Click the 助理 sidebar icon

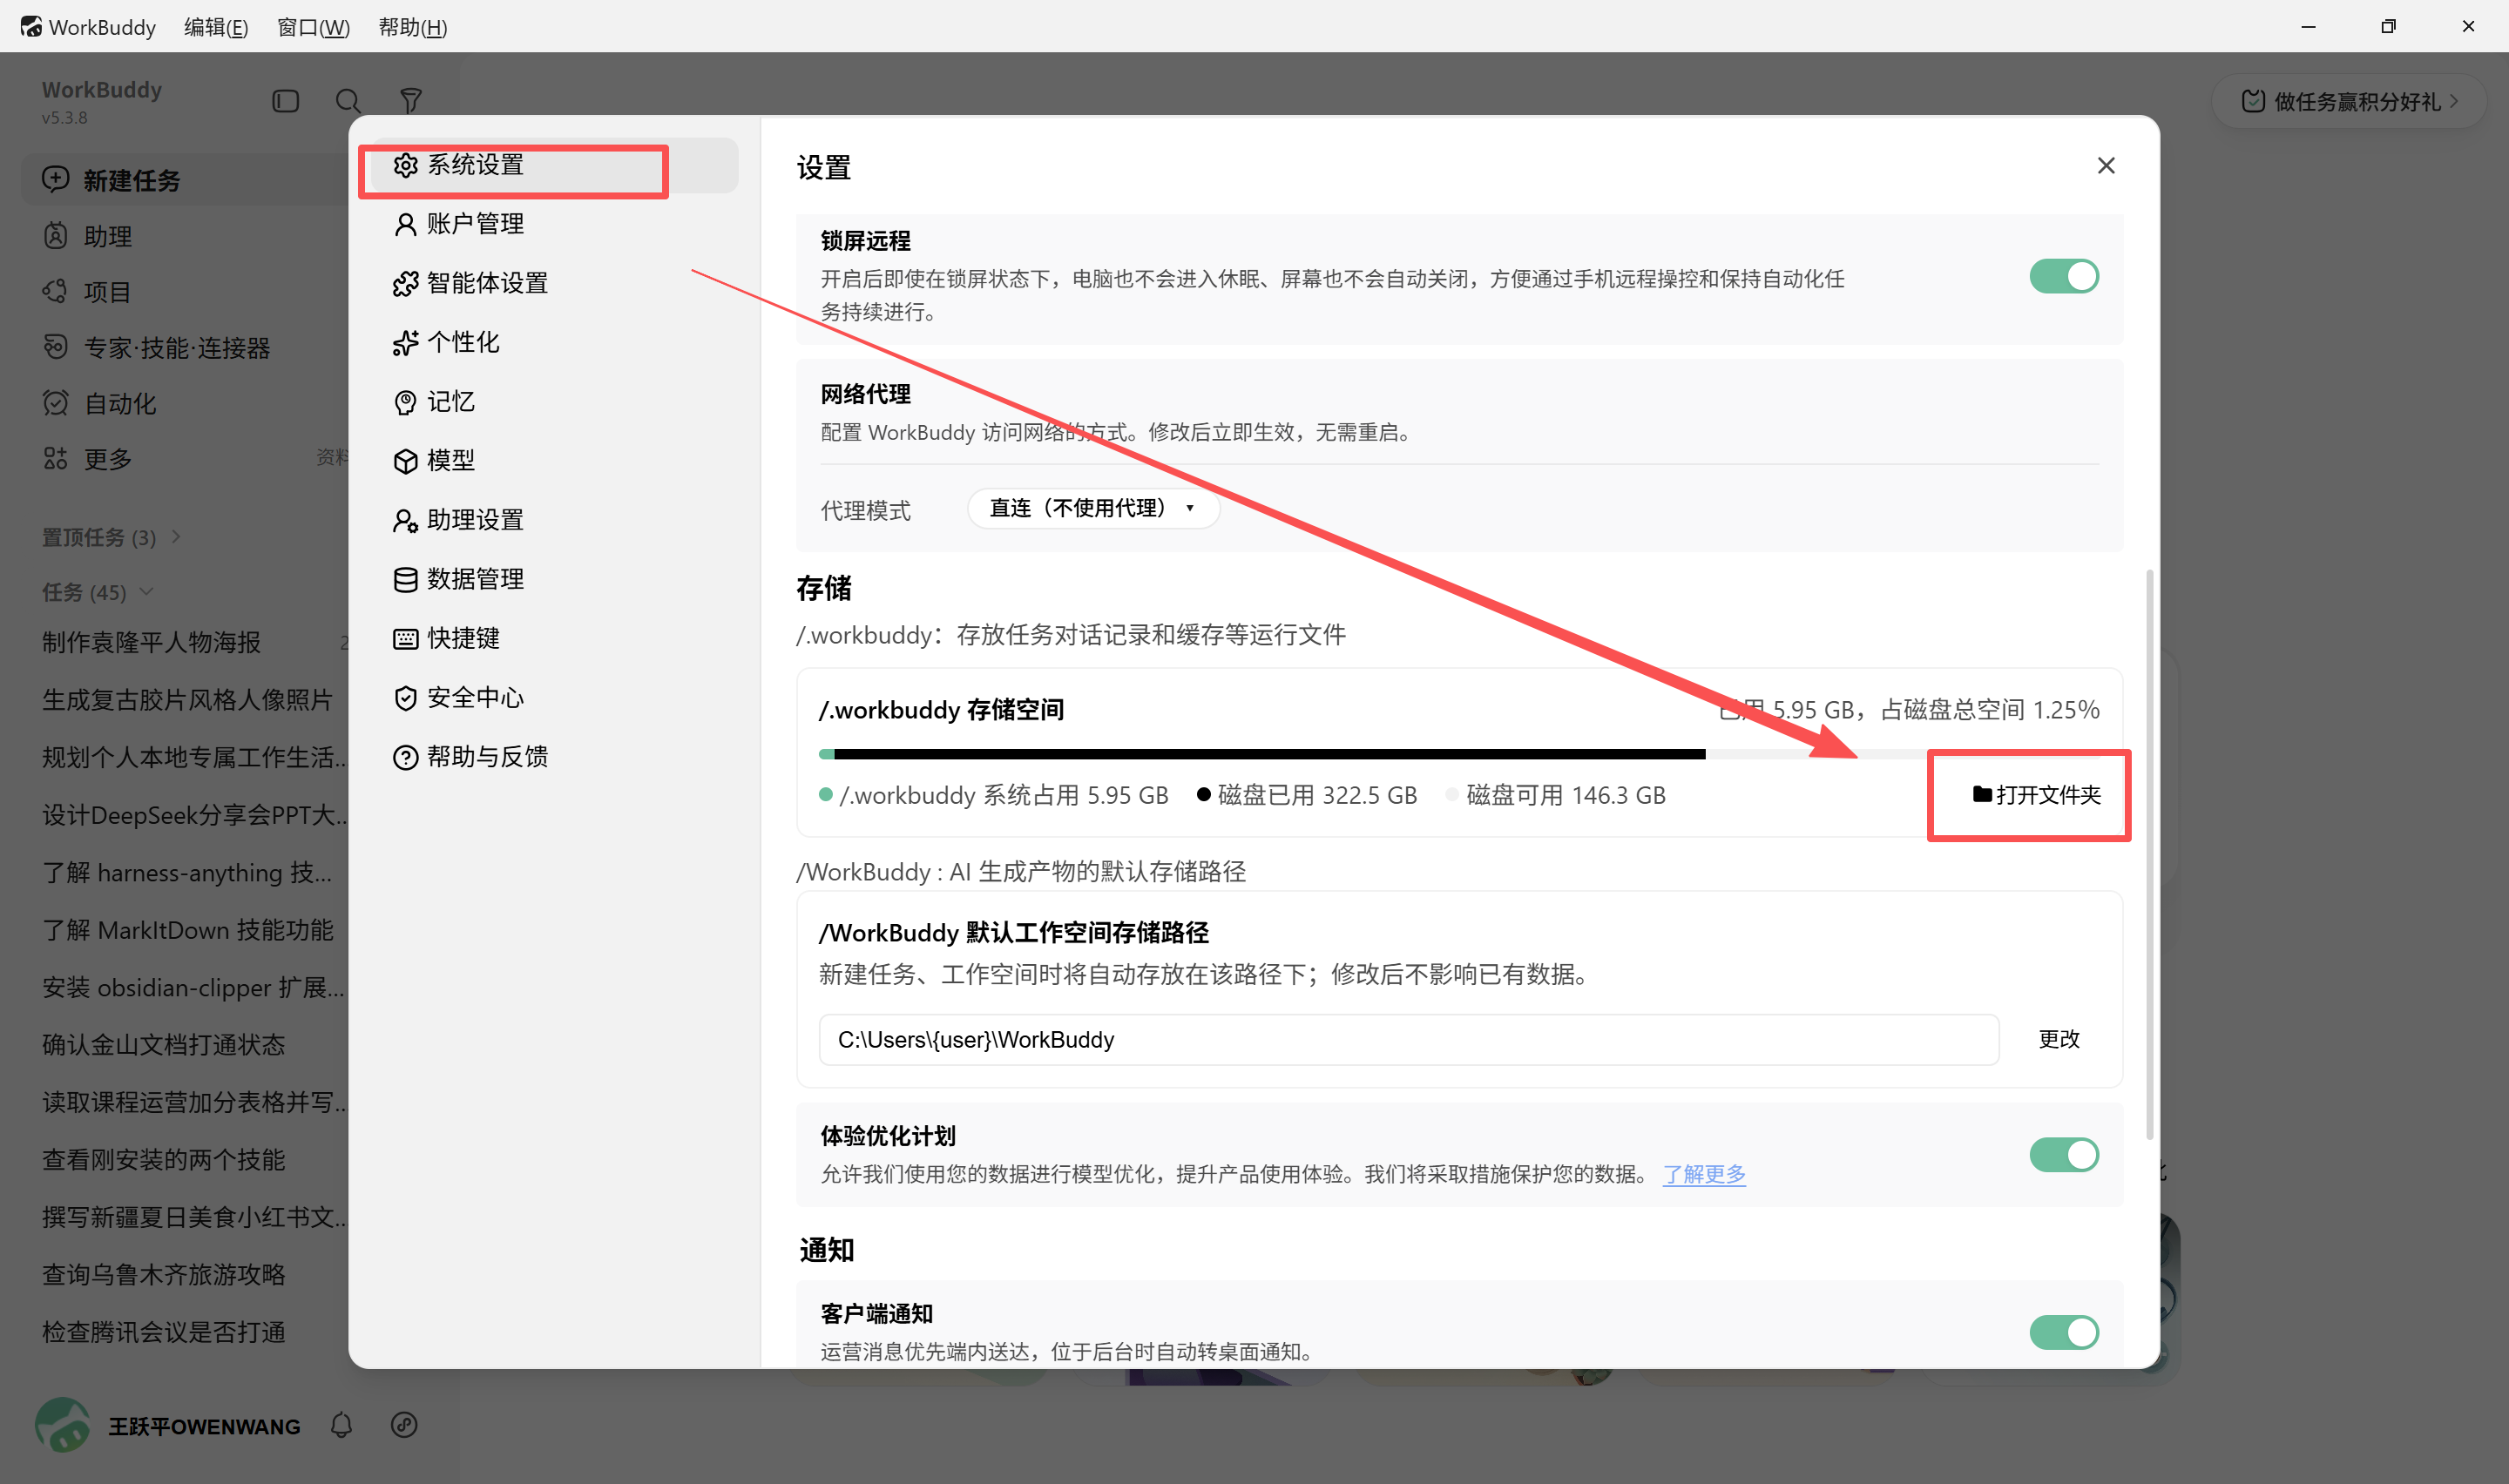(x=55, y=236)
